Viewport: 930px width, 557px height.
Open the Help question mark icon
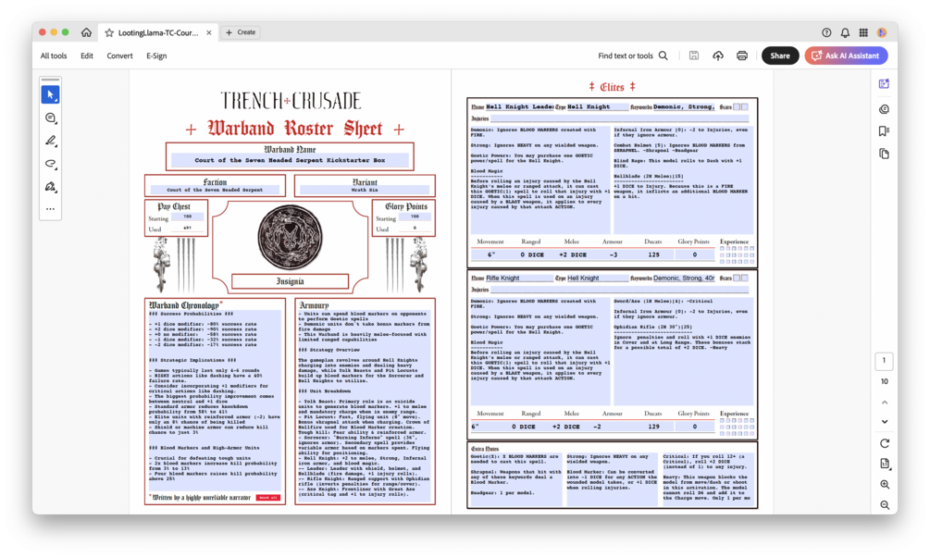tap(826, 32)
